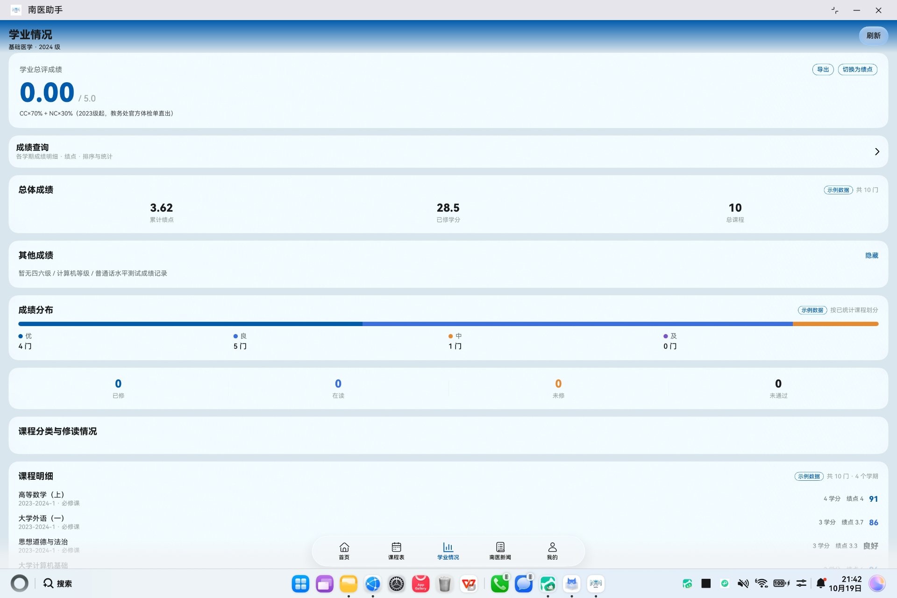The image size is (897, 598).
Task: Click the 搜索 search field in taskbar
Action: coord(58,584)
